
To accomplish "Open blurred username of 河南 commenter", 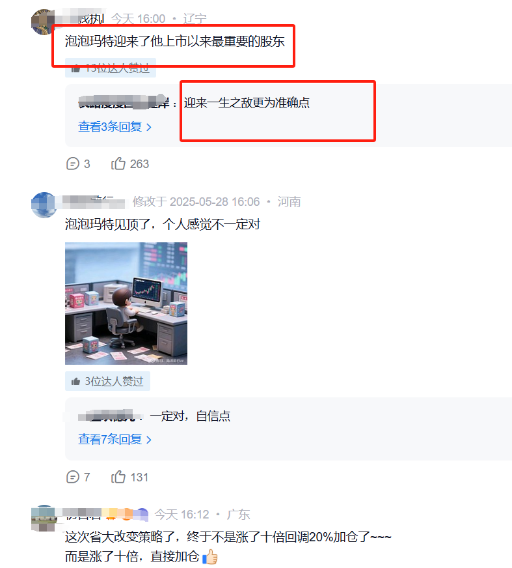I will point(93,202).
